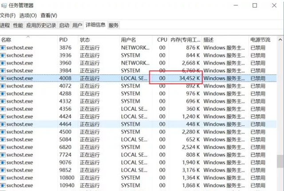The image size is (284, 191).
Task: Maximize the Task Manager window
Action: tap(255, 6)
